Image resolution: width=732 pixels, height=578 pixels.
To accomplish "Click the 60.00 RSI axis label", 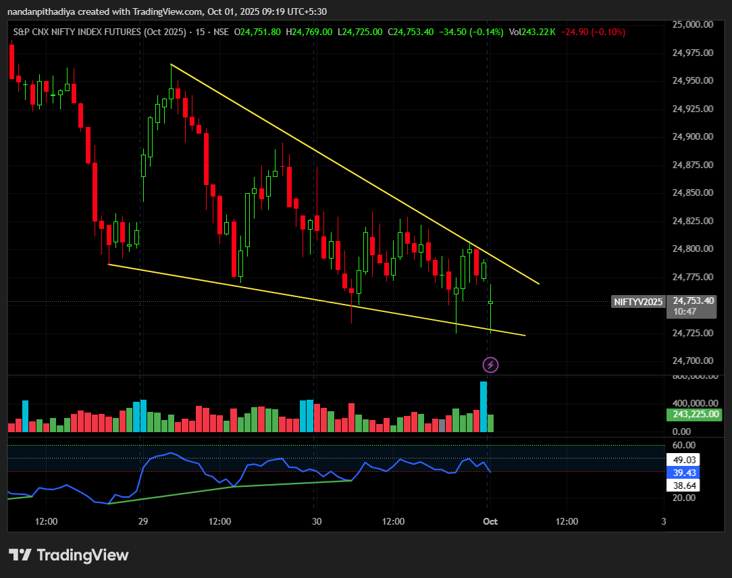I will tap(684, 446).
